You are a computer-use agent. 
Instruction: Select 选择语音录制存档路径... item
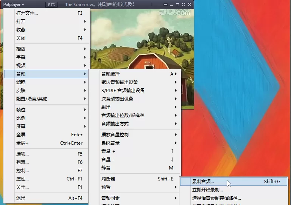[x=234, y=198]
